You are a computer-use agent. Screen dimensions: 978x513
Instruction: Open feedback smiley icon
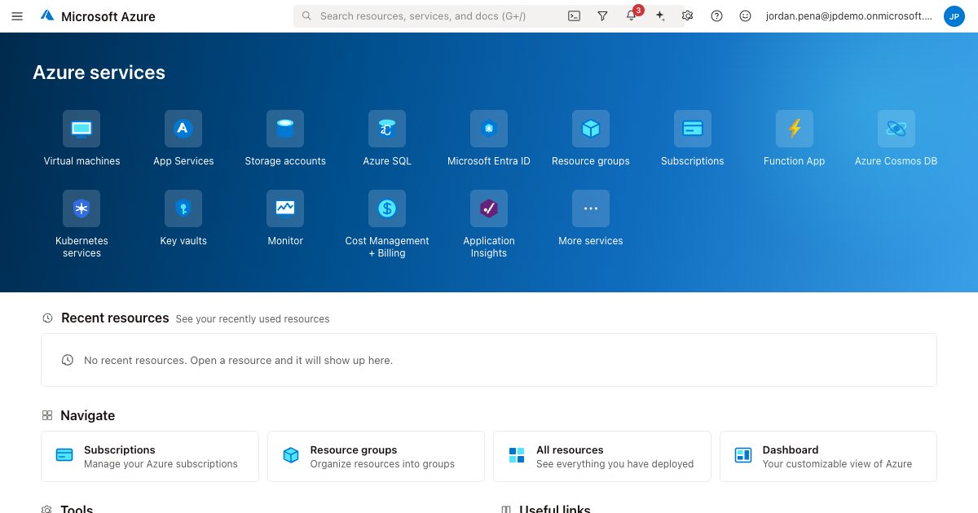[745, 15]
